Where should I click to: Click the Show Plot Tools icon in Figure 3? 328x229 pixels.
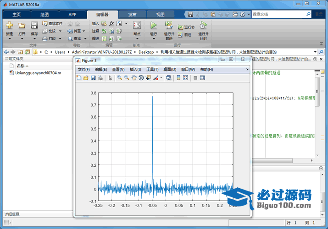click(202, 78)
